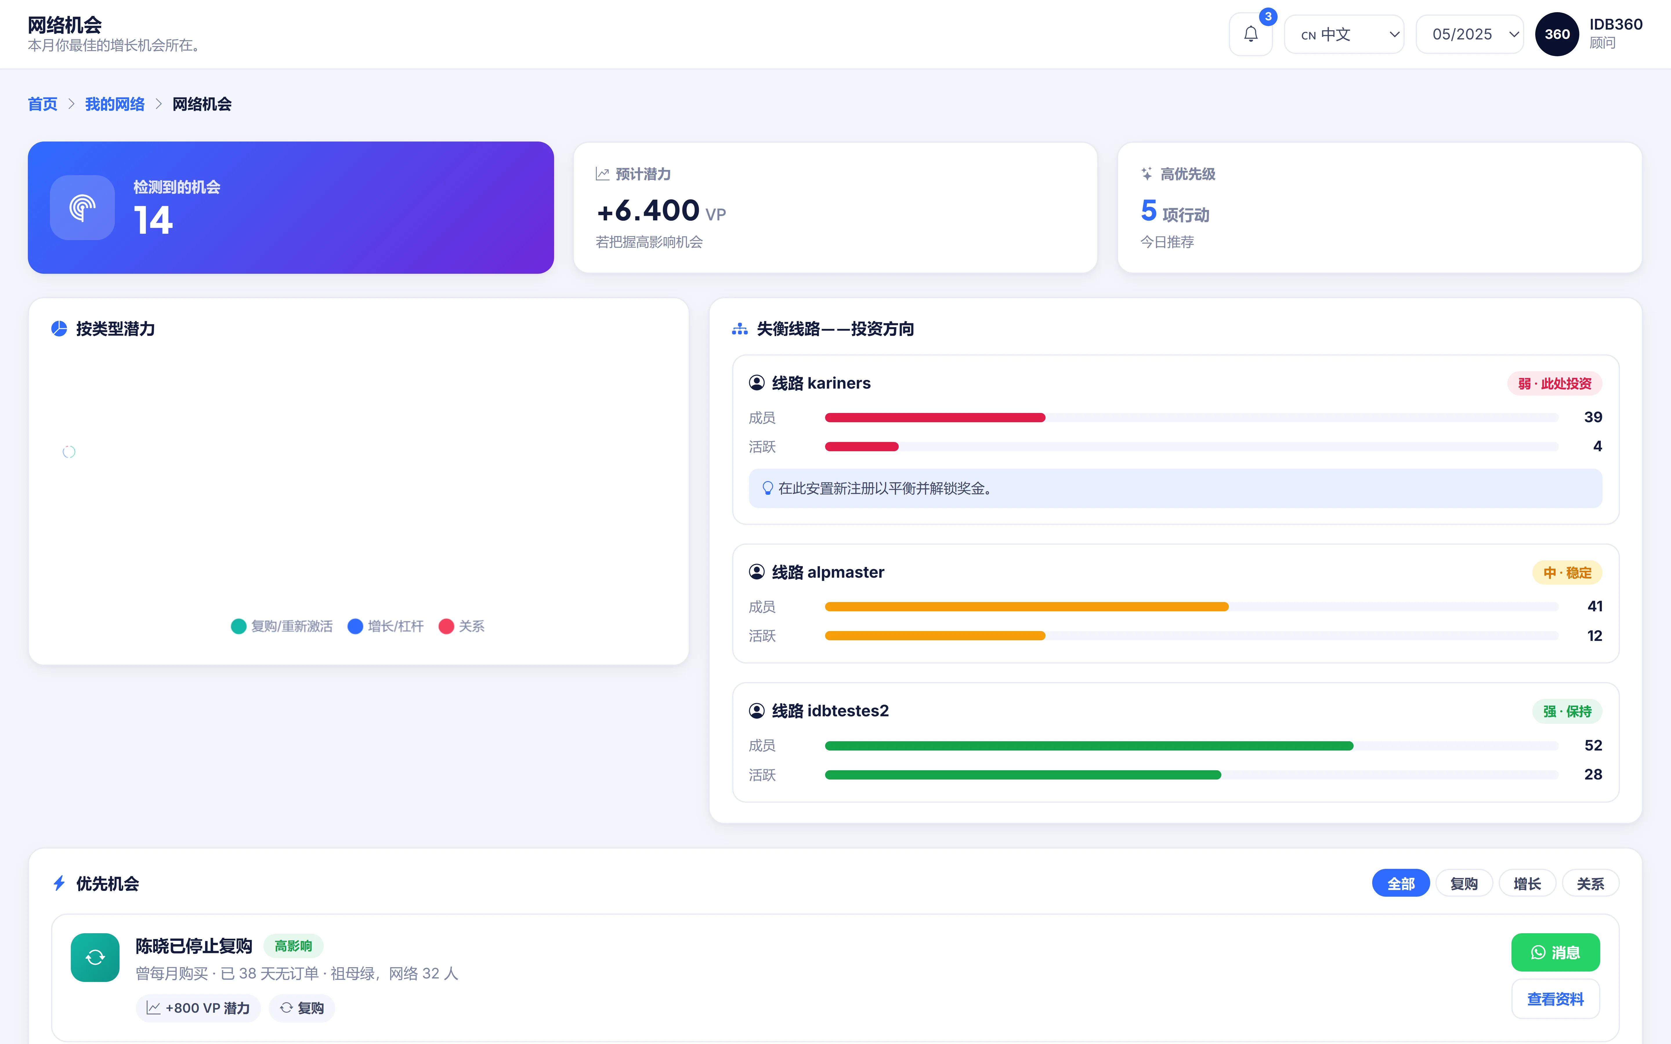Click the sparkle icon beside 高优先级

[1146, 174]
